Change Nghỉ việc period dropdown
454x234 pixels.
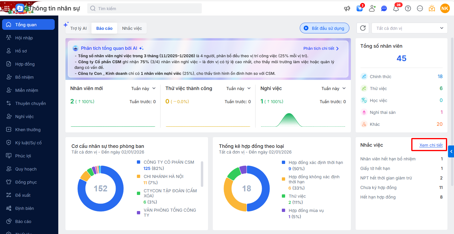(334, 89)
